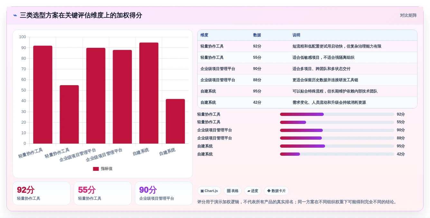Click the progress bar showing 55分
This screenshot has height=218, width=430.
point(337,122)
